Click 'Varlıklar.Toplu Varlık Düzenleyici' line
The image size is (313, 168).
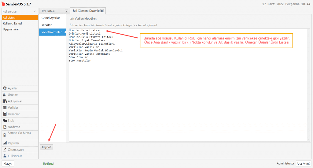tap(96, 50)
